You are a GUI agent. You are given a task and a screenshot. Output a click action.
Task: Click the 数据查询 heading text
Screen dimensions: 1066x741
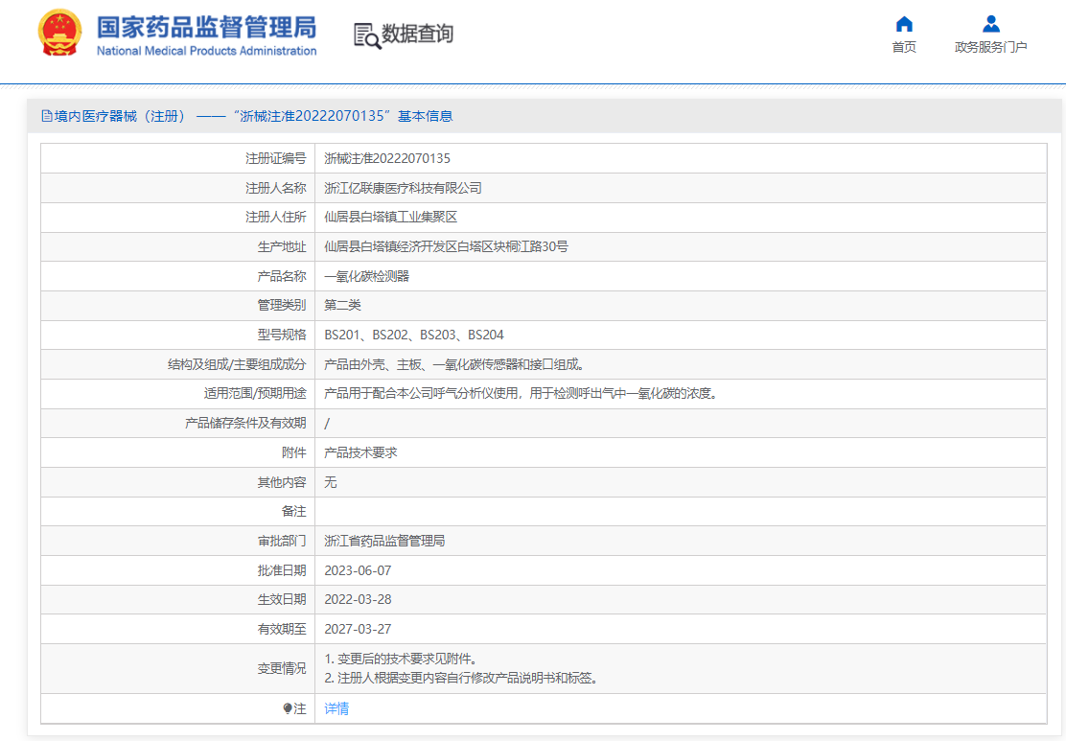(417, 35)
